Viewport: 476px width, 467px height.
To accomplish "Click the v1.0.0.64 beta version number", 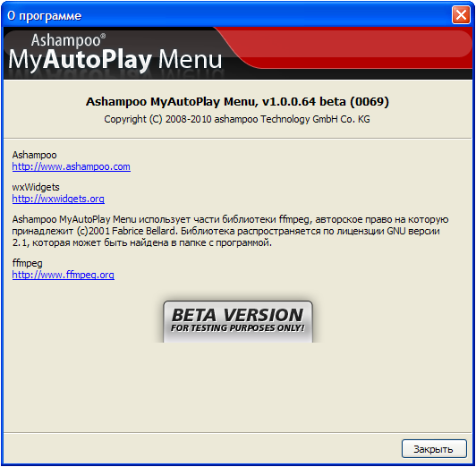I will coord(304,102).
